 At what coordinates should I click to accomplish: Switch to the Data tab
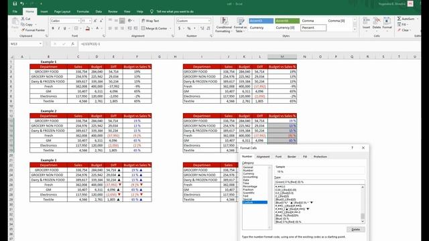[x=99, y=11]
